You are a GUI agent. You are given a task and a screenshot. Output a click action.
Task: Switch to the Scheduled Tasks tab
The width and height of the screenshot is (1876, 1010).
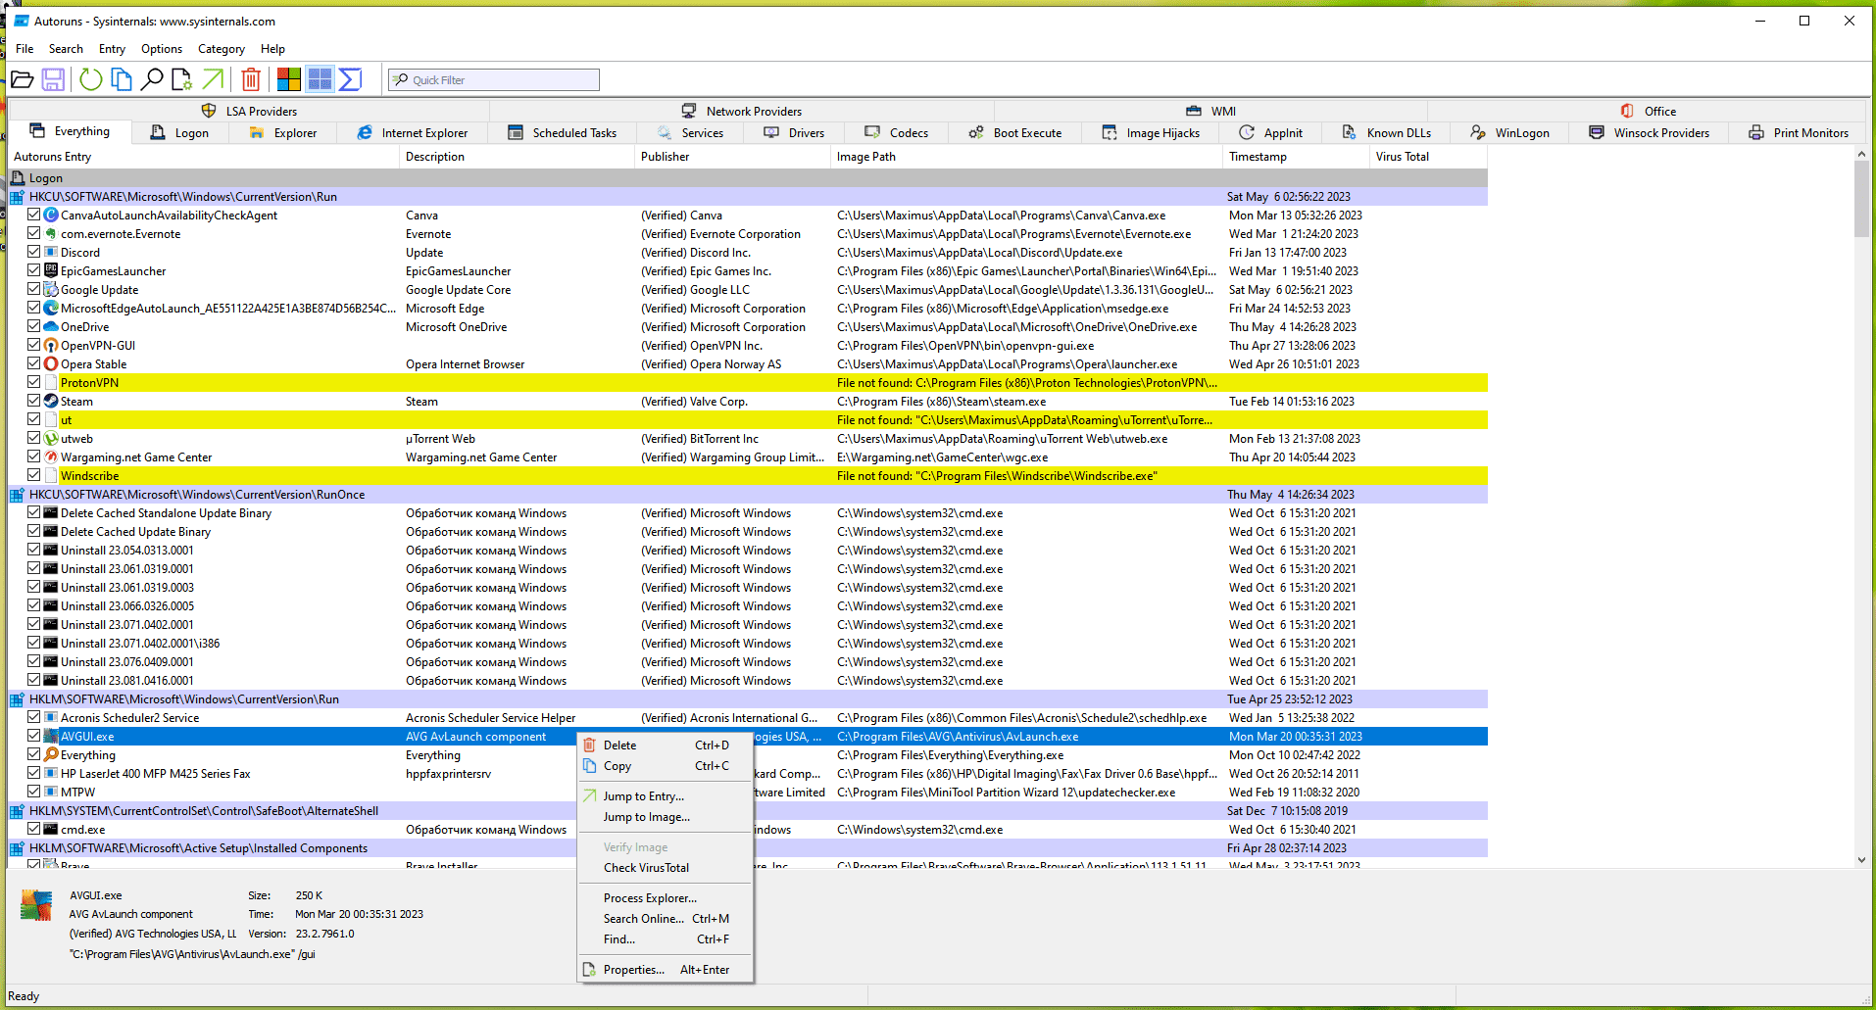pyautogui.click(x=564, y=133)
